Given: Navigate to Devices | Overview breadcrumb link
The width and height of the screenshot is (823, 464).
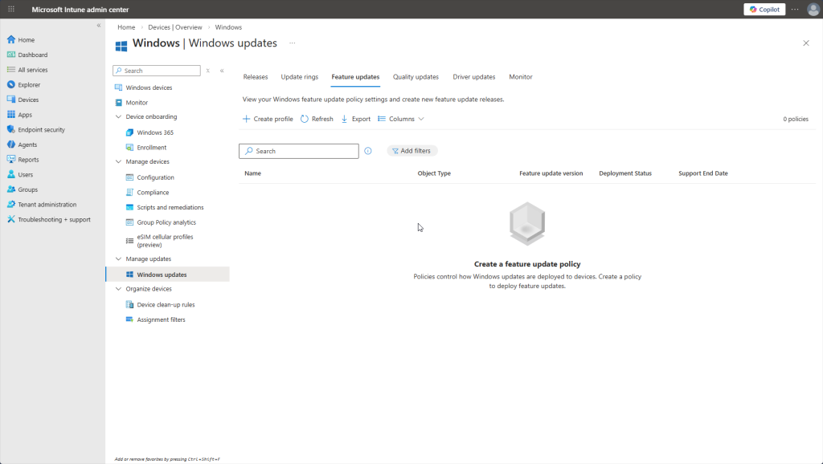Looking at the screenshot, I should coord(174,27).
